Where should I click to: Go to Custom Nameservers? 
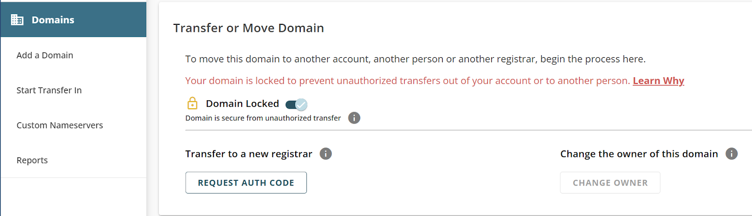tap(60, 125)
